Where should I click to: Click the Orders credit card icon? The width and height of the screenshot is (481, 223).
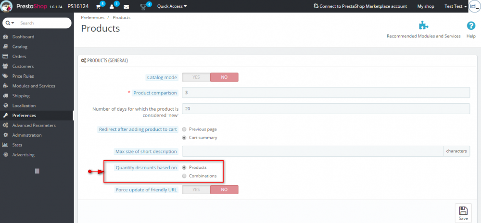tap(5, 56)
